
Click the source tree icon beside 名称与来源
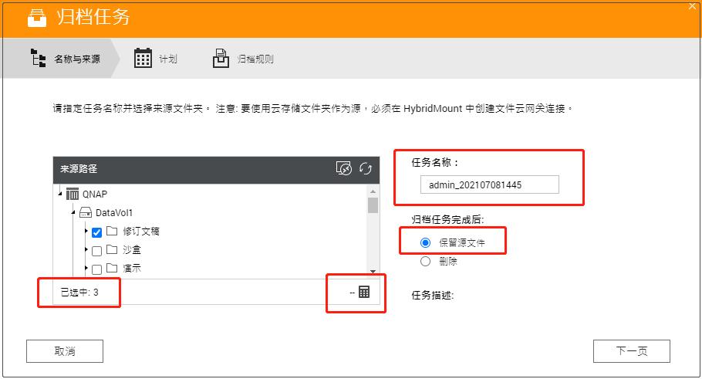coord(38,58)
